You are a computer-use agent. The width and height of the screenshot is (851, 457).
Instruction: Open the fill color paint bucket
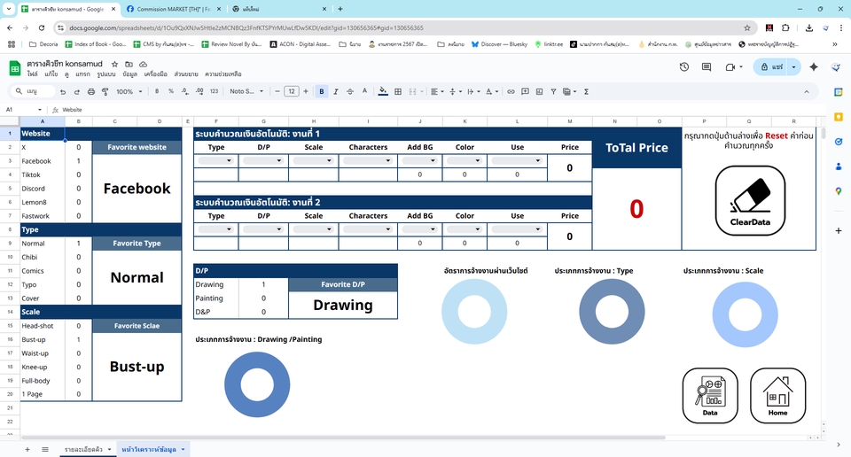tap(382, 91)
